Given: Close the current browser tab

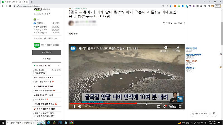Looking at the screenshot, I should [x=27, y=2].
